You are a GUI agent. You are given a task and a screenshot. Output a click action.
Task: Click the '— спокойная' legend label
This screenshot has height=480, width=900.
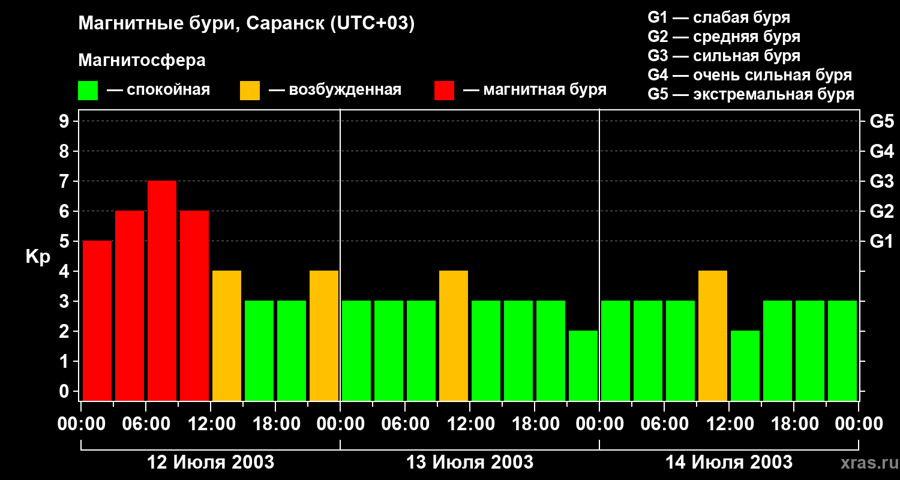tap(158, 90)
